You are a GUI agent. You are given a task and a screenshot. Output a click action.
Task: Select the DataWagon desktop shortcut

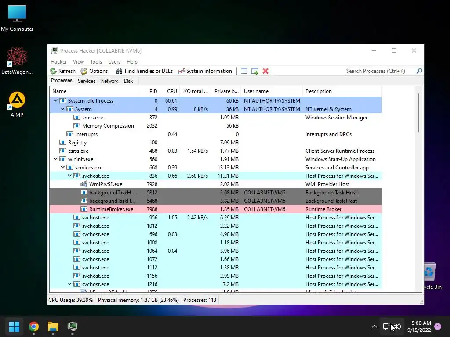[17, 61]
